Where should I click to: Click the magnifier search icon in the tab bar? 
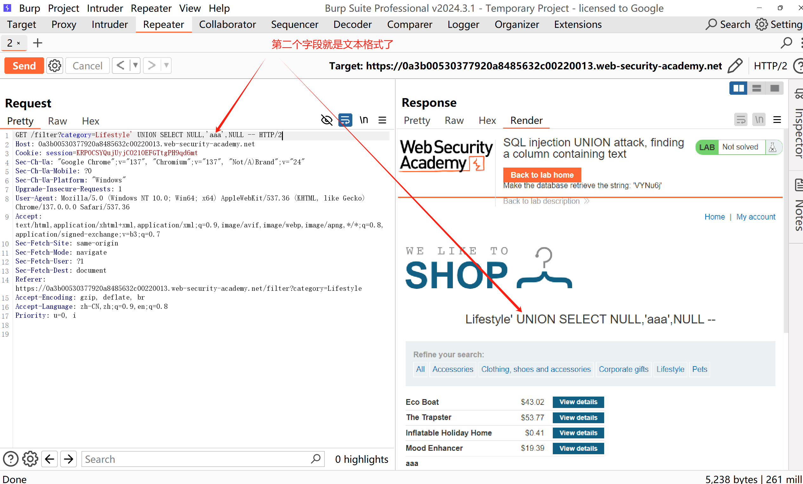click(x=787, y=43)
